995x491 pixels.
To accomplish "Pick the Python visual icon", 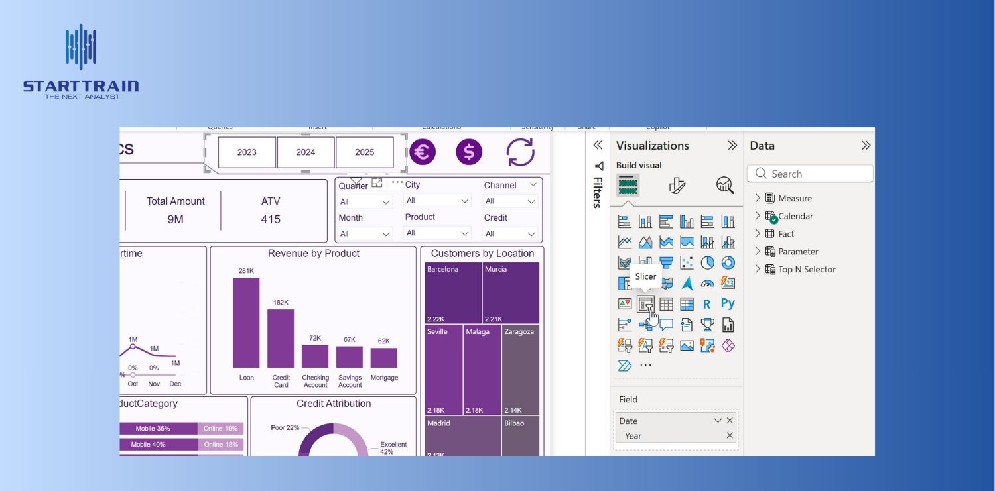I will click(728, 304).
